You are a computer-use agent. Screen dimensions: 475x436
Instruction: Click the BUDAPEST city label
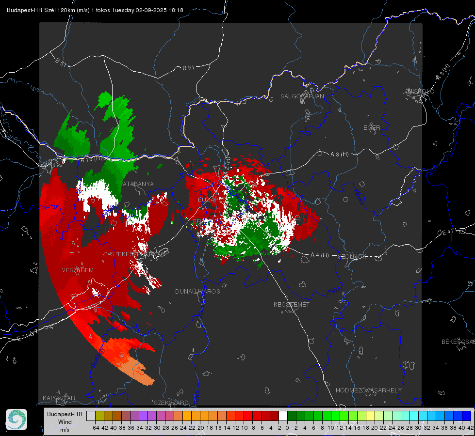(x=212, y=200)
